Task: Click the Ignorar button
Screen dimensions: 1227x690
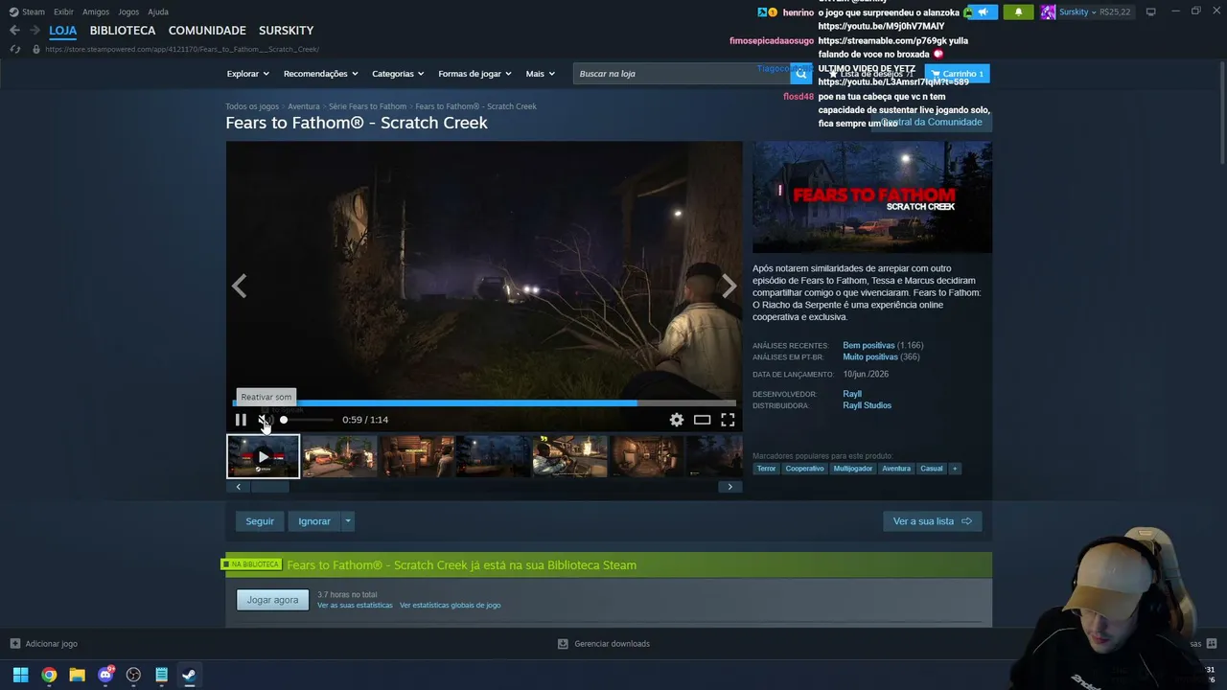Action: pos(314,521)
